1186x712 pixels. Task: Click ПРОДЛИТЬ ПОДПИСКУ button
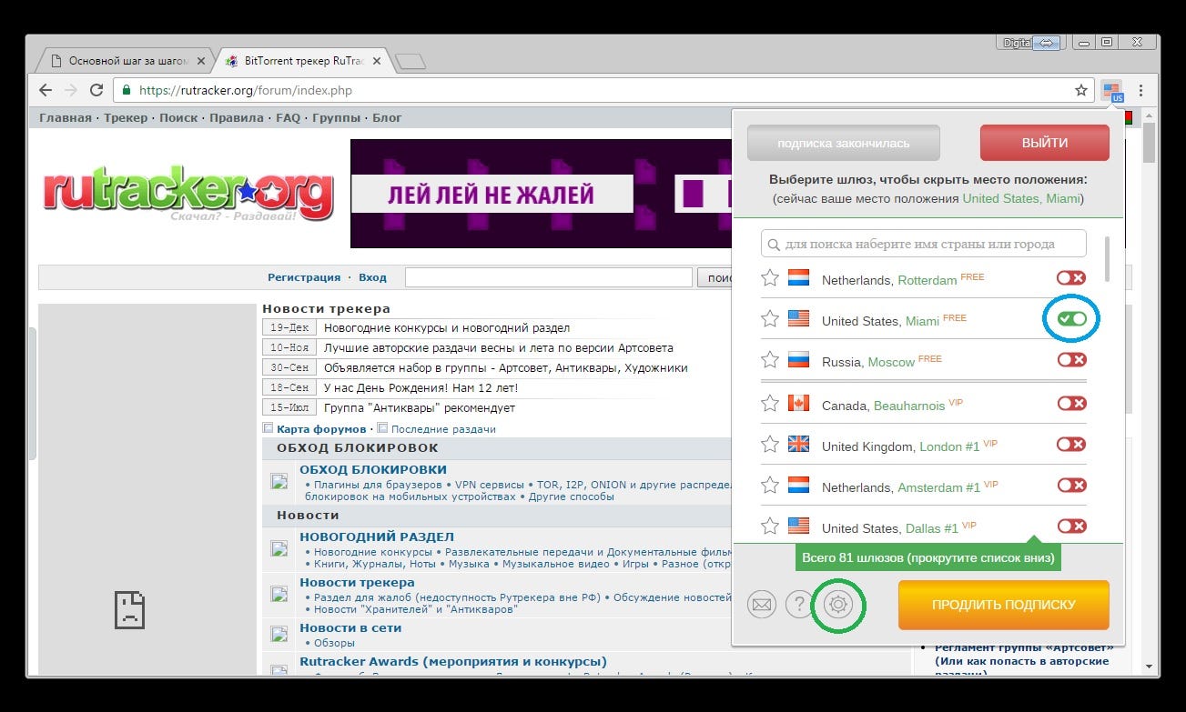(1004, 605)
